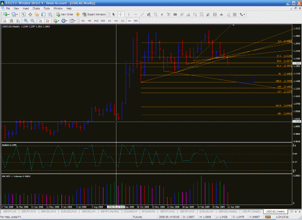The height and width of the screenshot is (220, 302).
Task: Switch to the GBPUSD,Weekly chart tab
Action: click(228, 211)
